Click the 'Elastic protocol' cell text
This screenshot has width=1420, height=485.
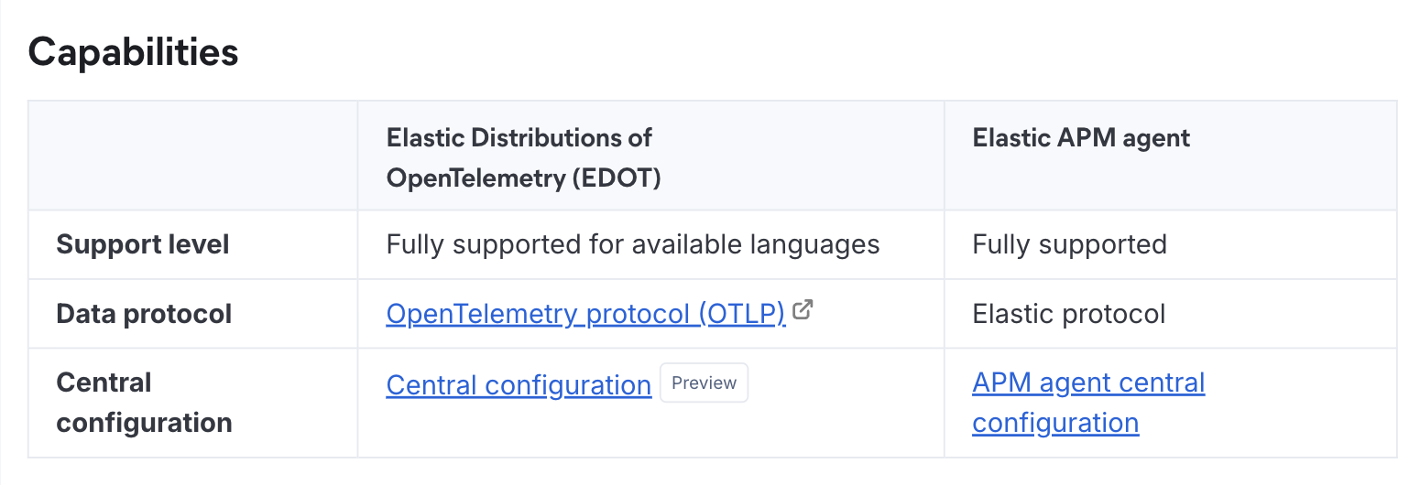1068,314
